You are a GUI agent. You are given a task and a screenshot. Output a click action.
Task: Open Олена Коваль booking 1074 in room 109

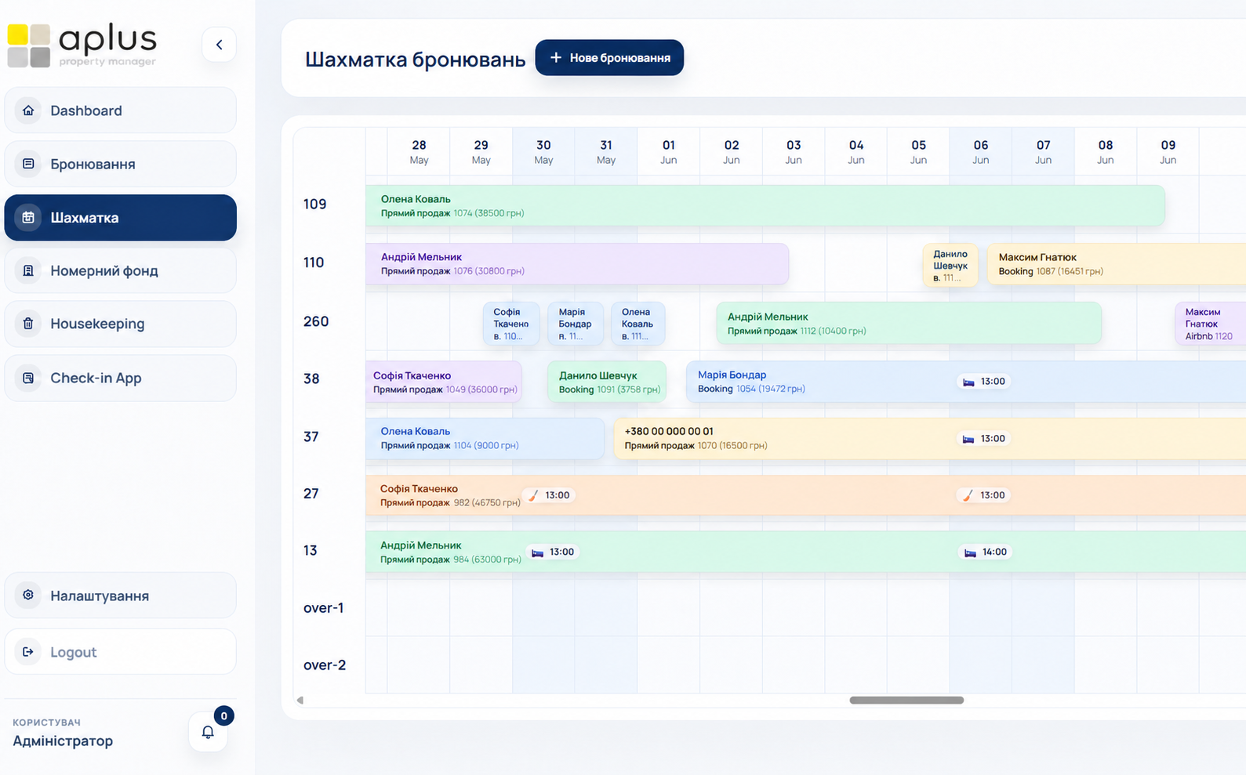click(765, 206)
